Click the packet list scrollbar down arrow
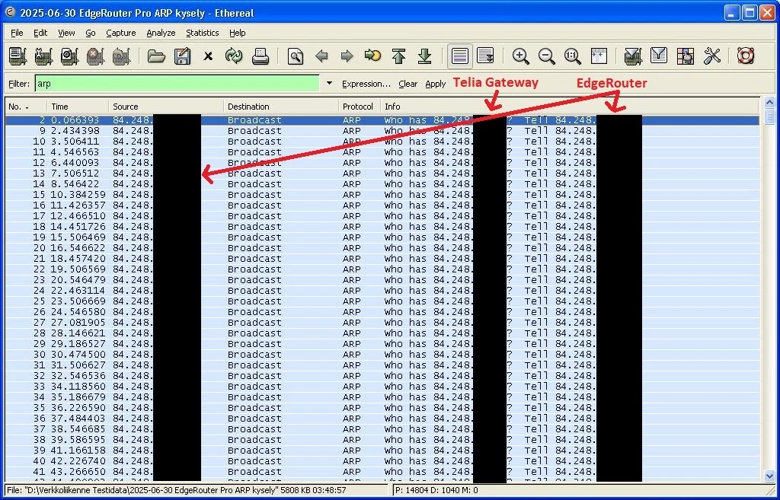Viewport: 780px width, 500px height. pyautogui.click(x=769, y=476)
